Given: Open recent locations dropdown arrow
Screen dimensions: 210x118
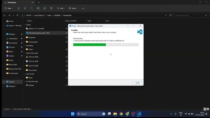Looking at the screenshot, I should (13, 15).
